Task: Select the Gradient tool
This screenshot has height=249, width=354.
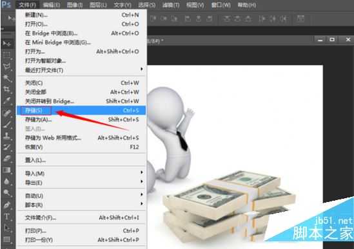Action: point(7,170)
